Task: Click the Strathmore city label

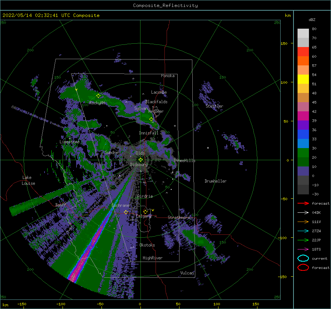Action: coord(179,218)
